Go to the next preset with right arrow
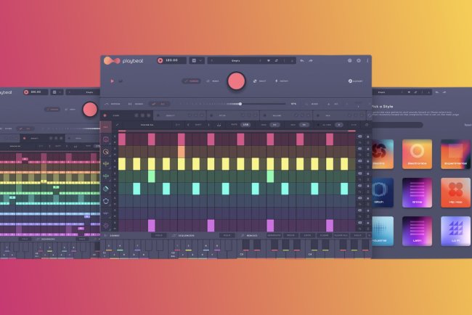The image size is (472, 315). [x=260, y=61]
